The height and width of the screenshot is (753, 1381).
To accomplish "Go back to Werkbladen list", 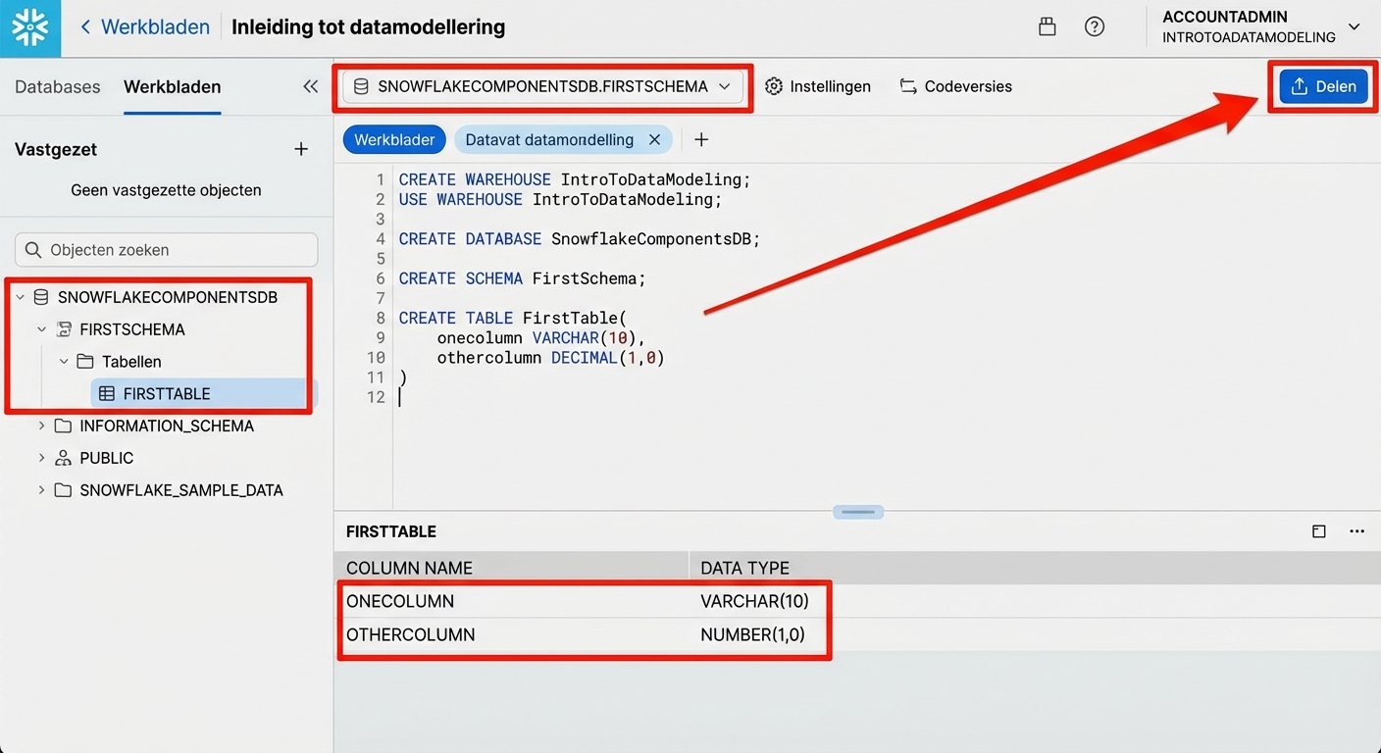I will click(145, 26).
